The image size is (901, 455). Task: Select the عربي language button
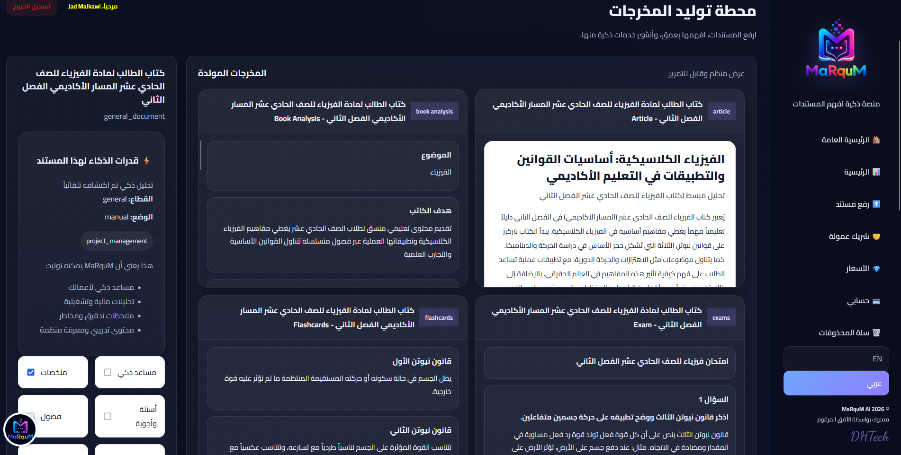pos(836,383)
